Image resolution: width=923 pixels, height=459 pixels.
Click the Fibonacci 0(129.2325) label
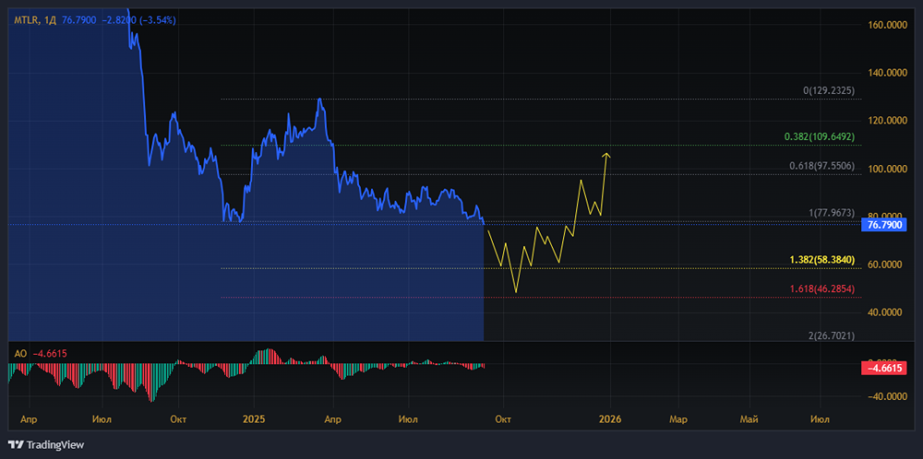pos(829,91)
